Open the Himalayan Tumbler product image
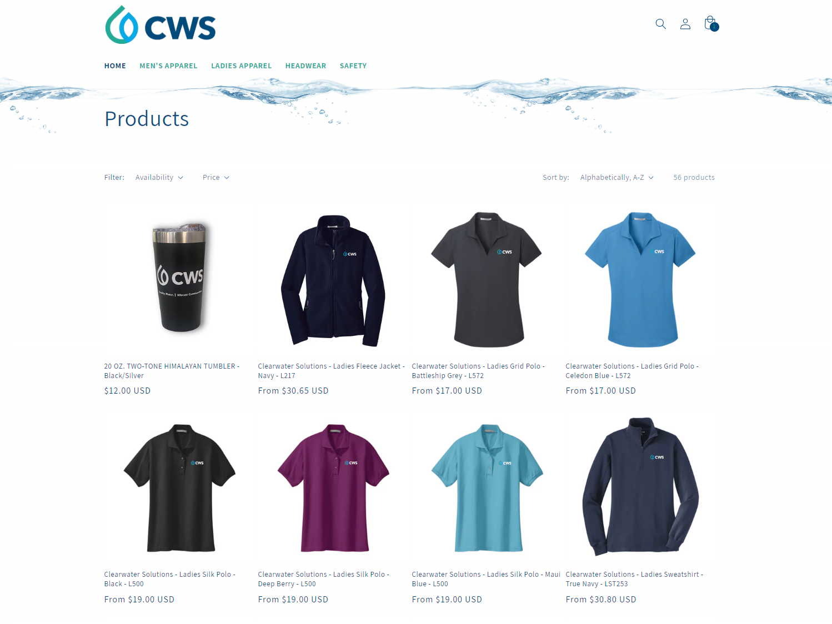Screen dimensions: 832x624 pyautogui.click(x=180, y=278)
